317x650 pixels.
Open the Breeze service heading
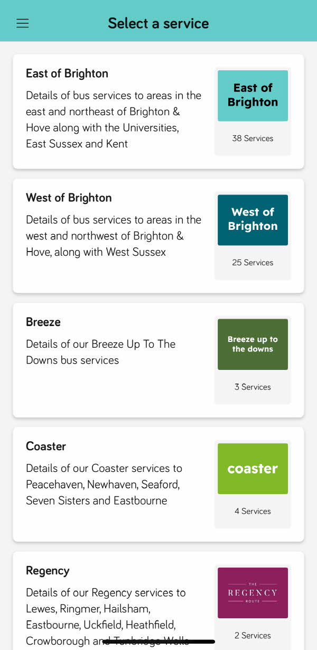43,322
